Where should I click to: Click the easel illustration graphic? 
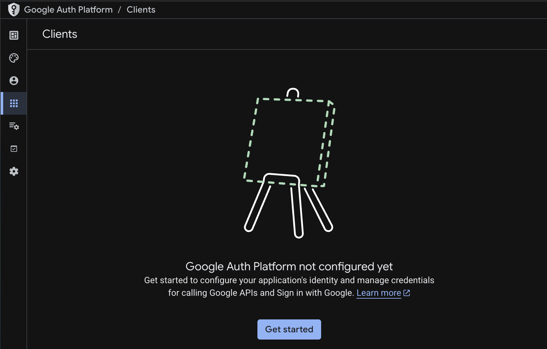click(x=289, y=163)
